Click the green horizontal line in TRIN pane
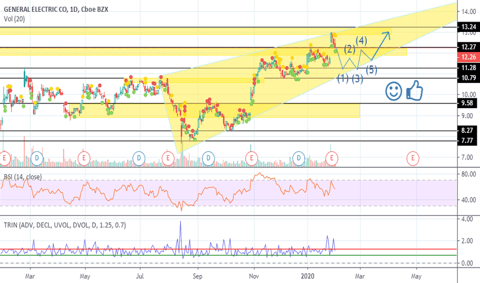This screenshot has width=480, height=283. tap(228, 255)
